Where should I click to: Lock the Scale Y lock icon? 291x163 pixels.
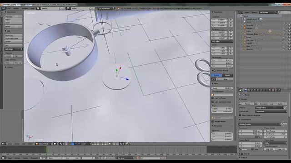point(231,51)
